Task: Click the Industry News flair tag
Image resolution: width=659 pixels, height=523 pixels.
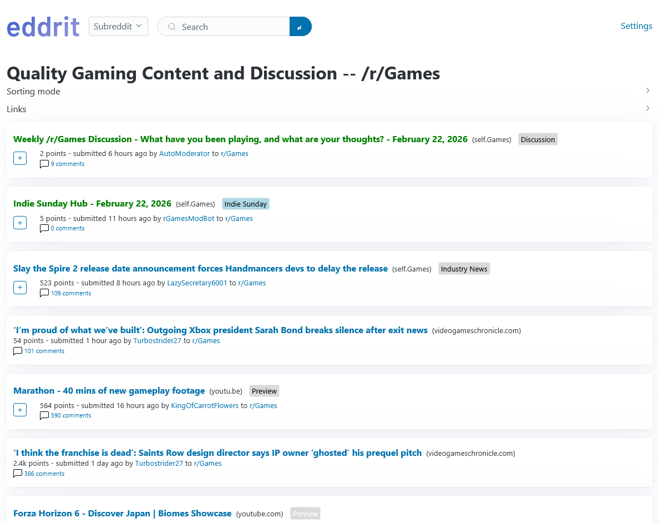Action: click(464, 269)
